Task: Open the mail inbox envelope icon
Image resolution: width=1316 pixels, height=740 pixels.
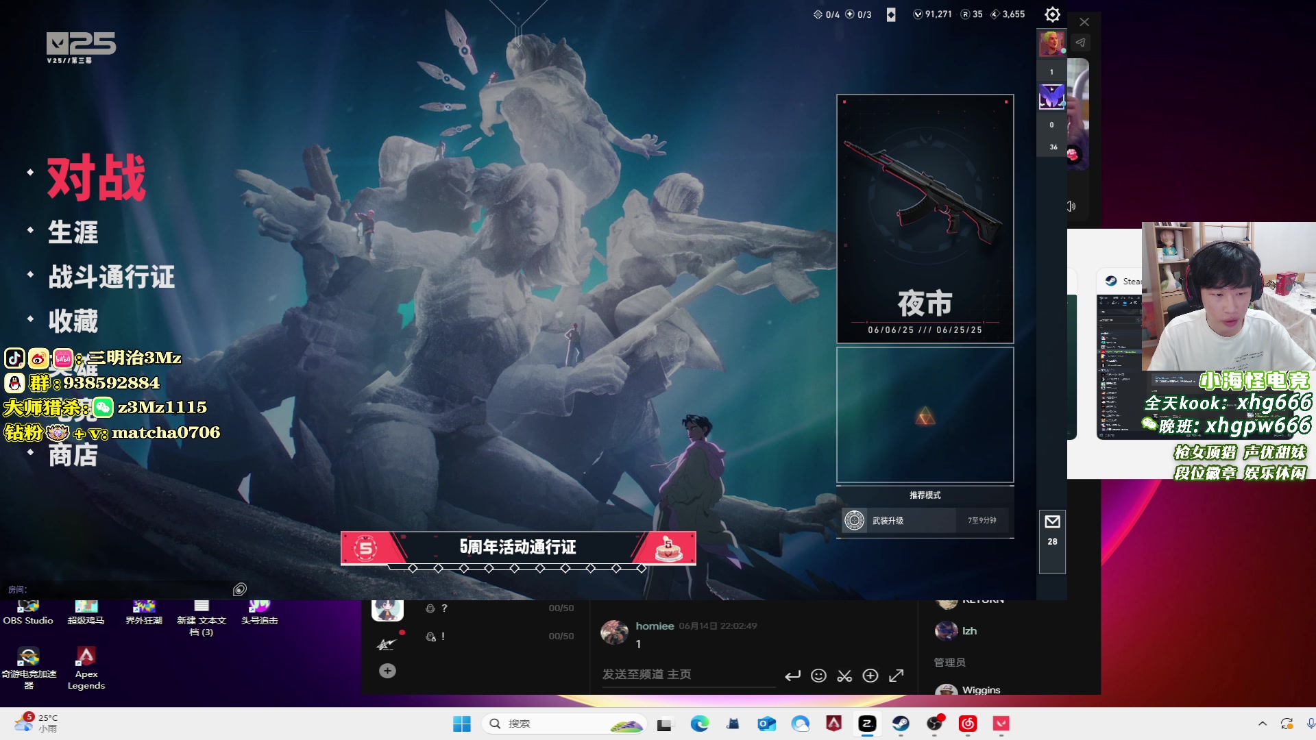Action: [1052, 522]
